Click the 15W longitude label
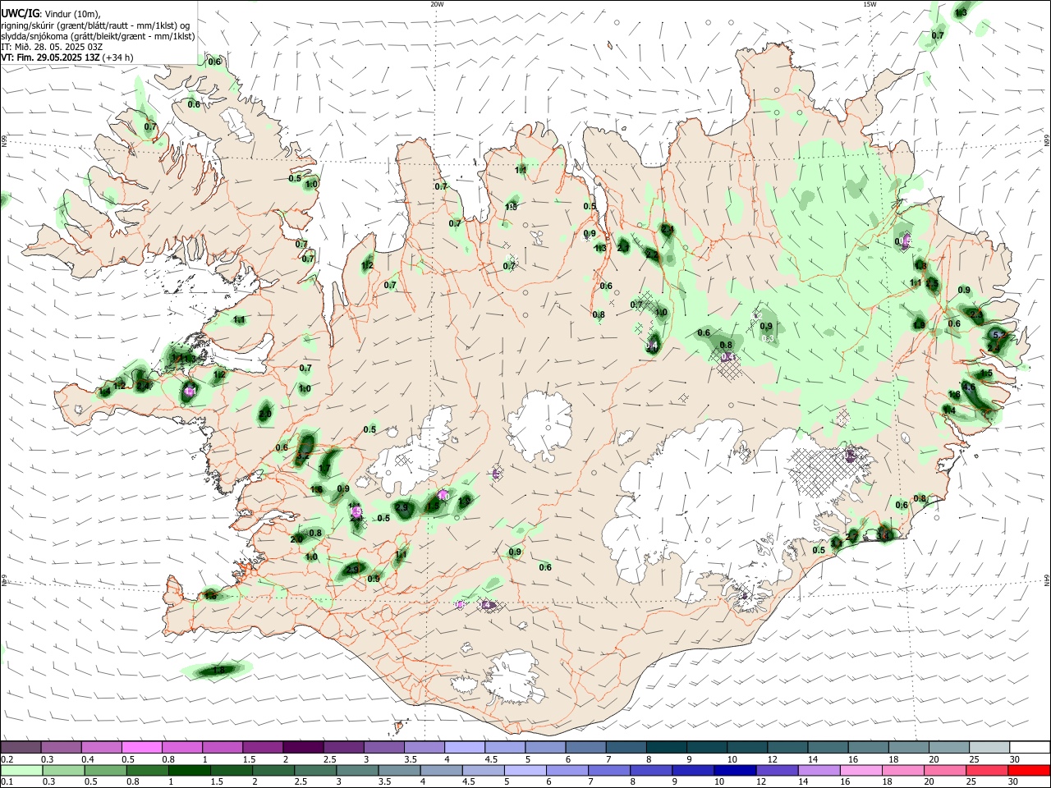This screenshot has height=788, width=1051. click(x=869, y=4)
